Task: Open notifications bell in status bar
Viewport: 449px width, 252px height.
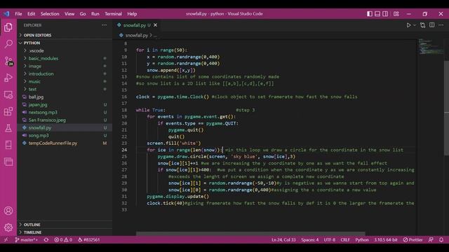Action: tap(441, 239)
